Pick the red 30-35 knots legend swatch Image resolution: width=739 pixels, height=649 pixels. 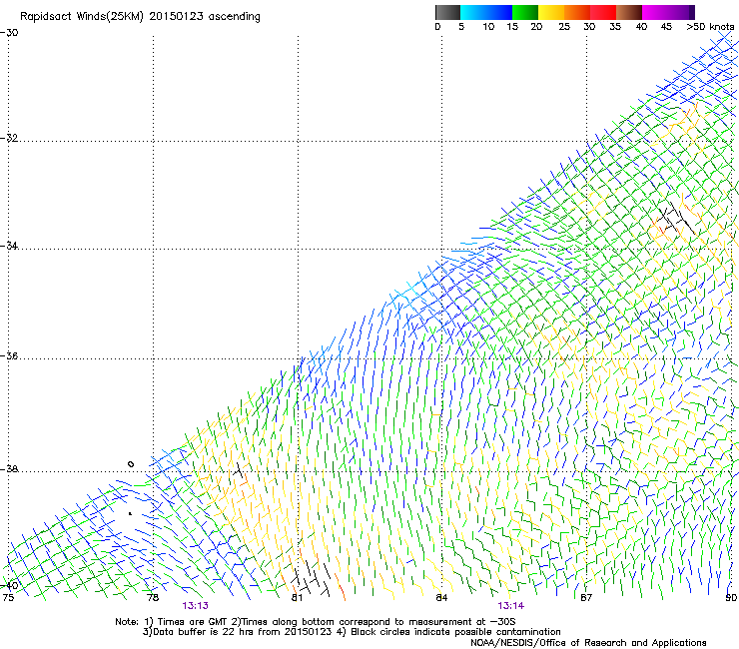(x=603, y=12)
